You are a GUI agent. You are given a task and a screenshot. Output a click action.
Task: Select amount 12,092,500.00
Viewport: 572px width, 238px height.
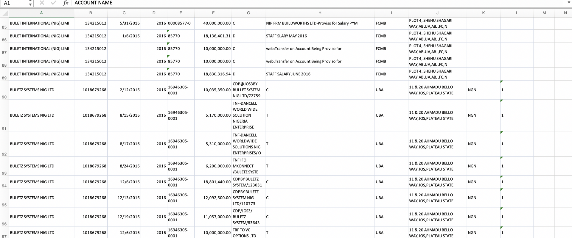click(213, 198)
